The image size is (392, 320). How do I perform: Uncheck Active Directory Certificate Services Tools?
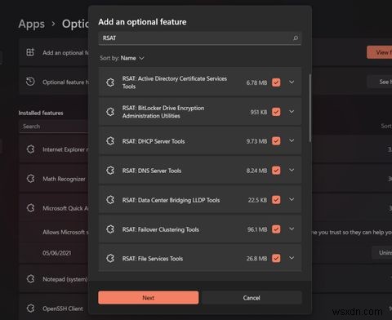coord(276,82)
